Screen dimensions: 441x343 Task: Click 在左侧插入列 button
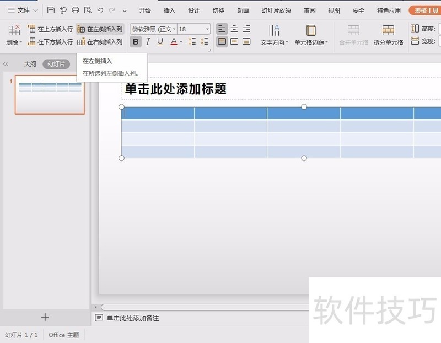point(100,29)
